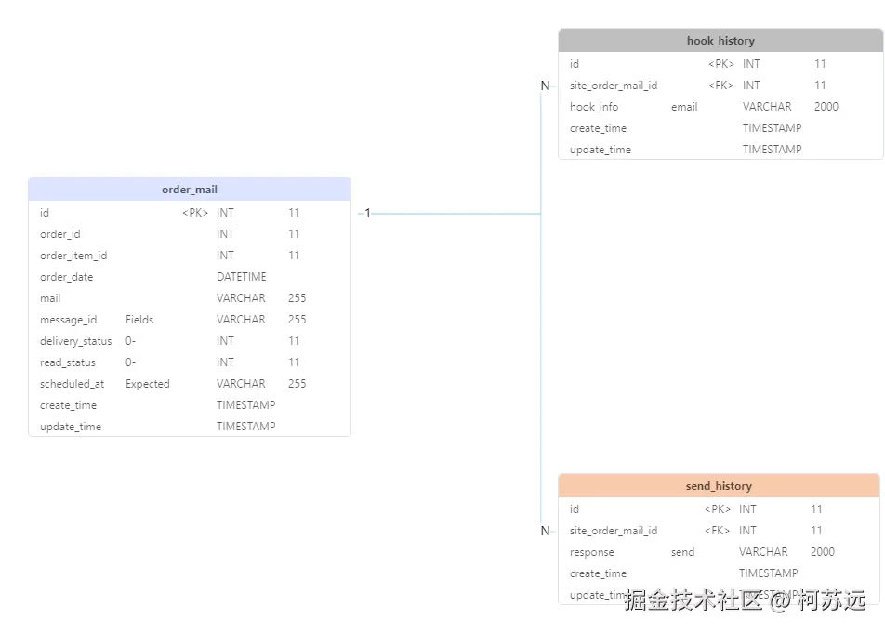Select the id field of order_mail
This screenshot has width=885, height=632.
coord(44,212)
